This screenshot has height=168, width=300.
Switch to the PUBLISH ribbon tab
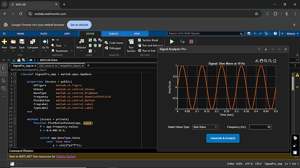pyautogui.click(x=113, y=34)
